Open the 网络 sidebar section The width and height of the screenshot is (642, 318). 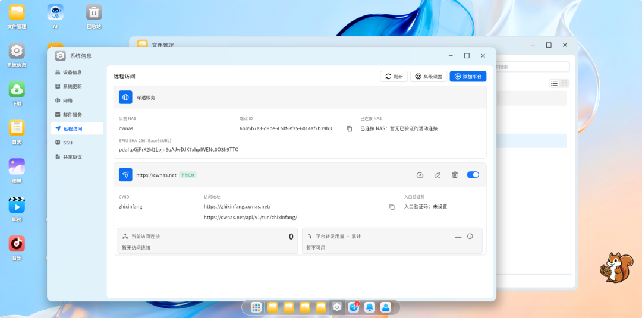click(77, 100)
